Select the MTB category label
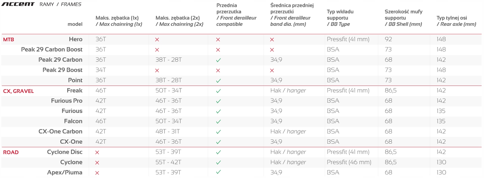Image resolution: width=484 pixels, height=178 pixels. click(8, 40)
